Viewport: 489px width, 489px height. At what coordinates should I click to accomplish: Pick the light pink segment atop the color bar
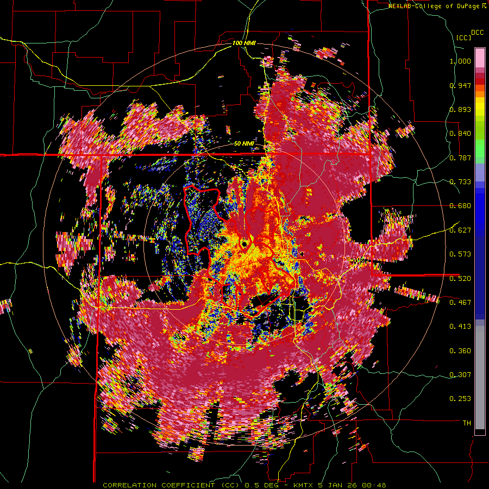tap(480, 58)
